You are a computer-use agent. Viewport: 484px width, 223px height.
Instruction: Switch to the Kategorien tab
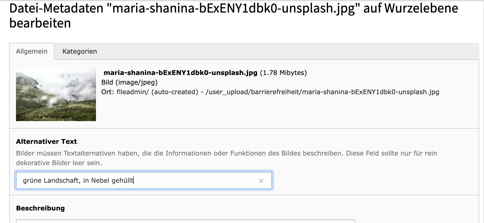pos(80,51)
